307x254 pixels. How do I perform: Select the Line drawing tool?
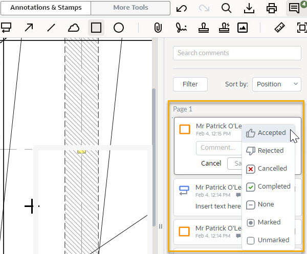pos(51,28)
